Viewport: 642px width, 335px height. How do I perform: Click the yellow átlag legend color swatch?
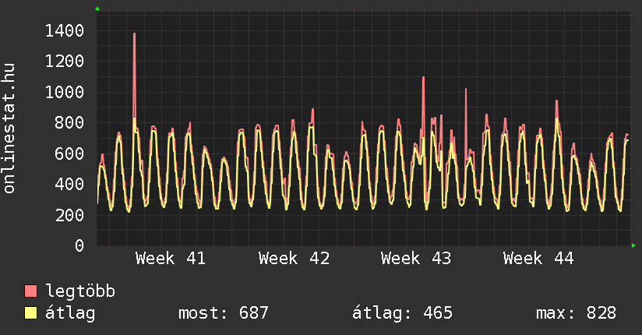[31, 313]
